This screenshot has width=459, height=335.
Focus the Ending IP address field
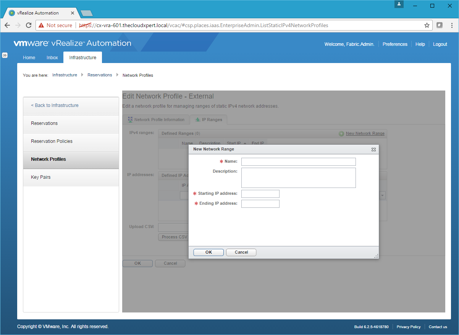[x=260, y=204]
